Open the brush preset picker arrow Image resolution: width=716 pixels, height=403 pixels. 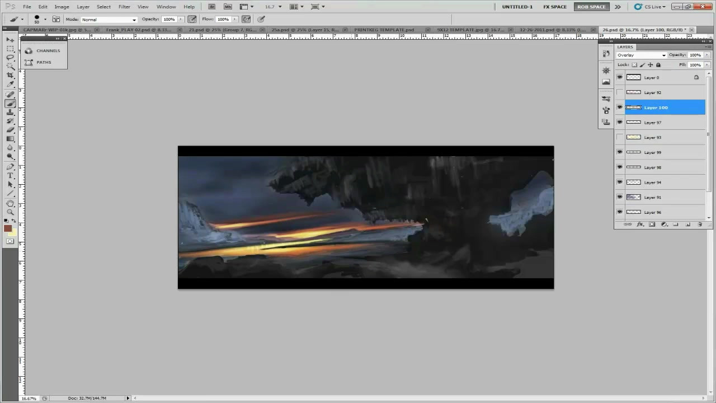click(x=45, y=19)
